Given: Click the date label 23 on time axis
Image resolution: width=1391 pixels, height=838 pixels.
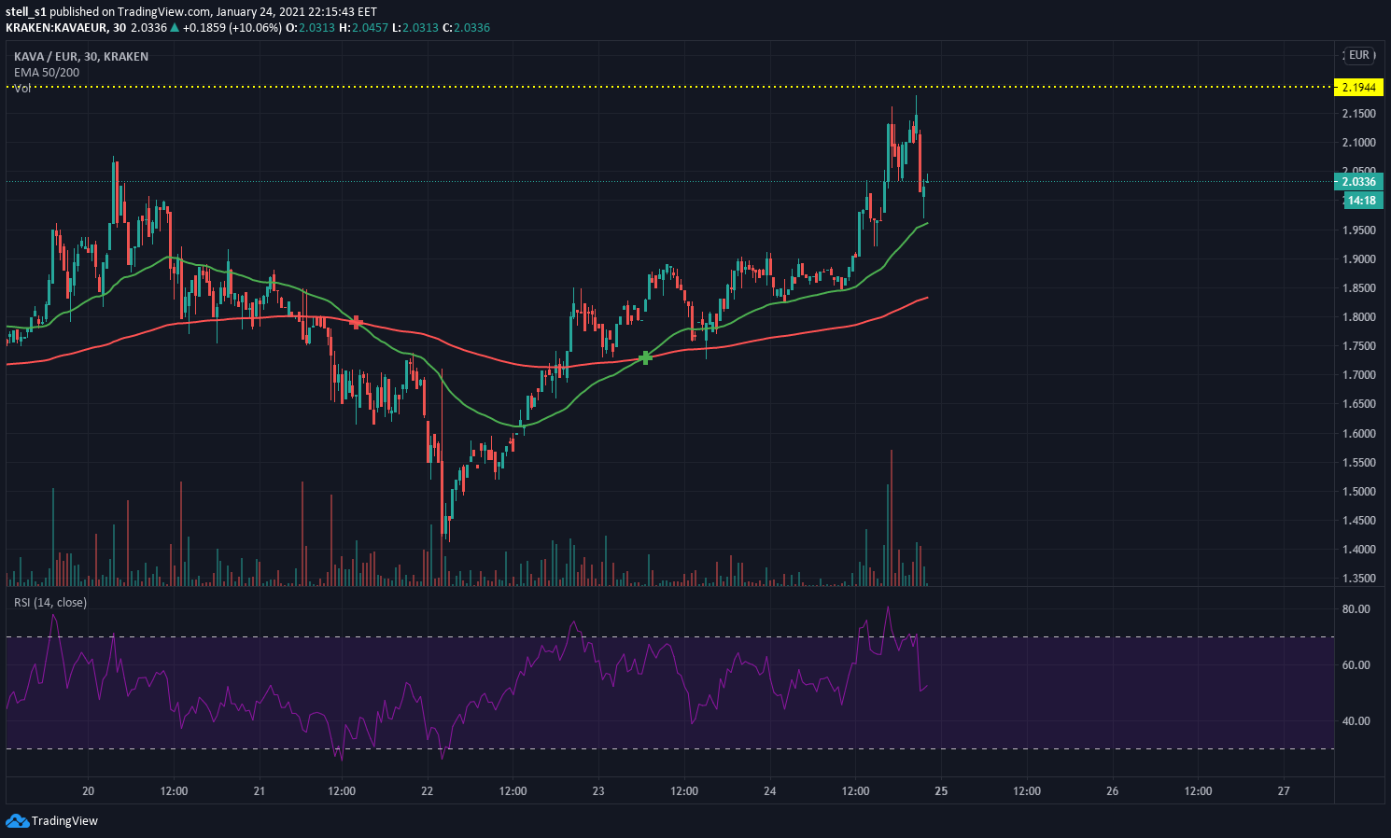Looking at the screenshot, I should point(598,791).
